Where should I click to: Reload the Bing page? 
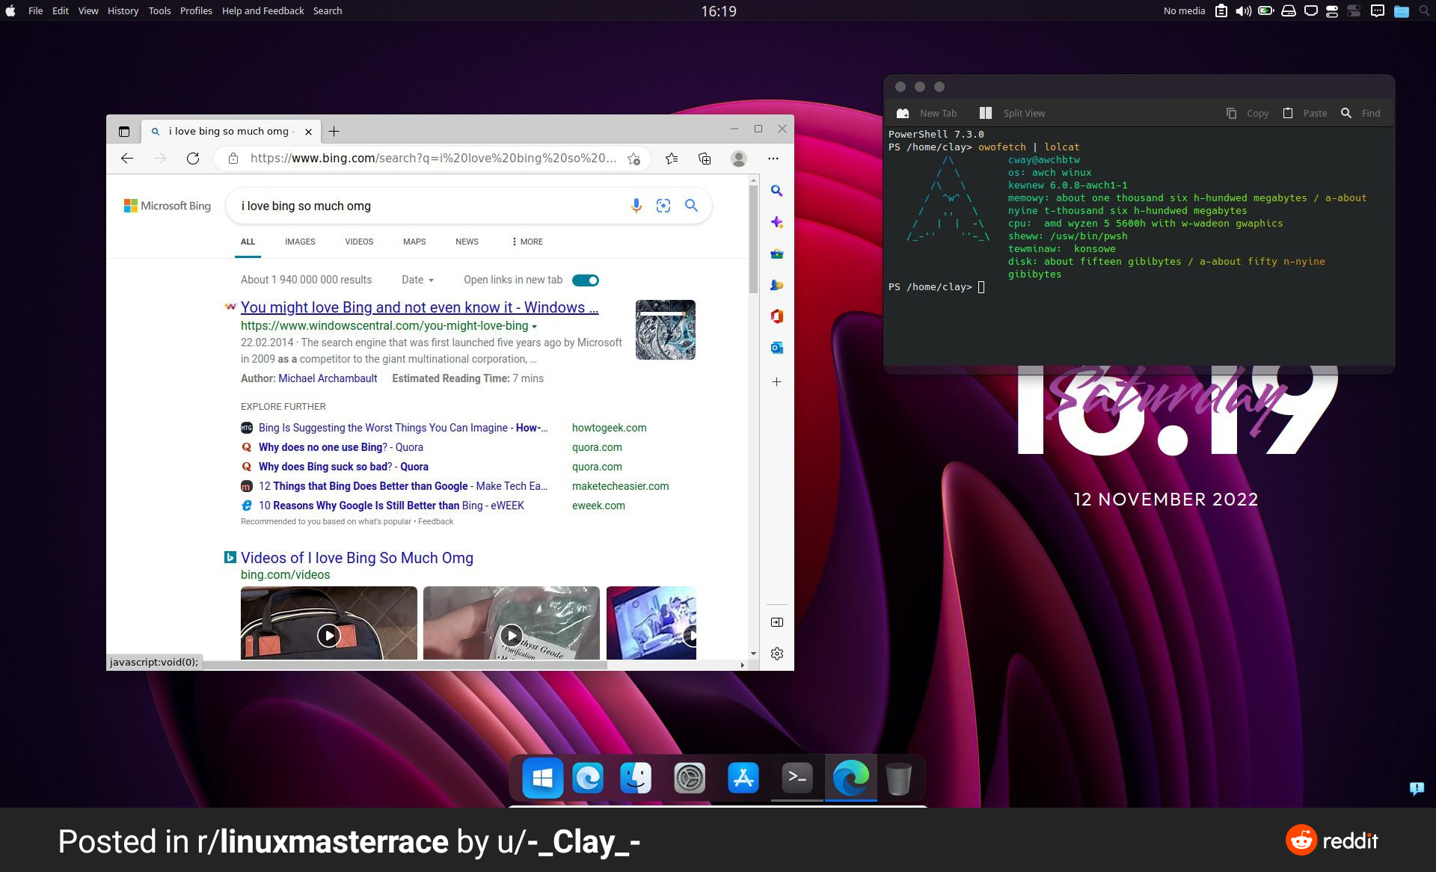pyautogui.click(x=193, y=159)
